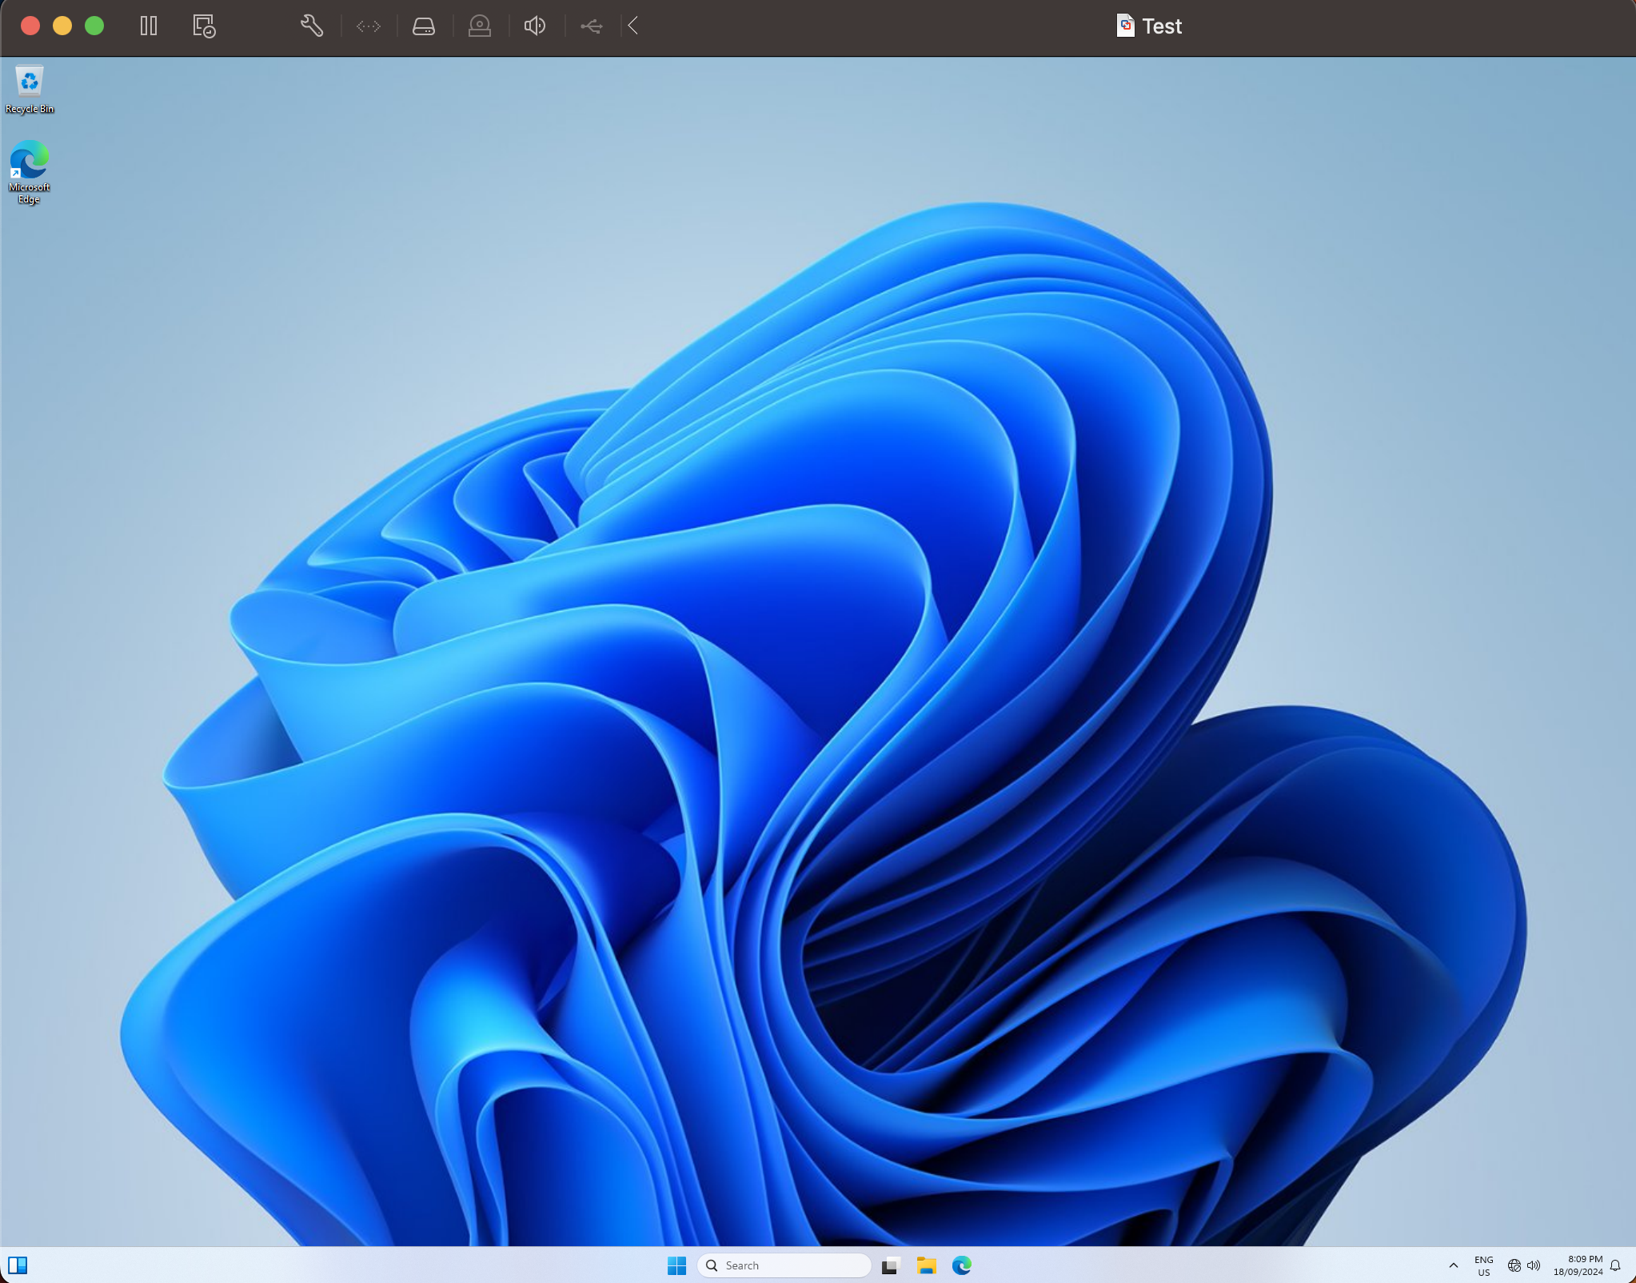The image size is (1636, 1283).
Task: Pause the virtual machine
Action: point(149,26)
